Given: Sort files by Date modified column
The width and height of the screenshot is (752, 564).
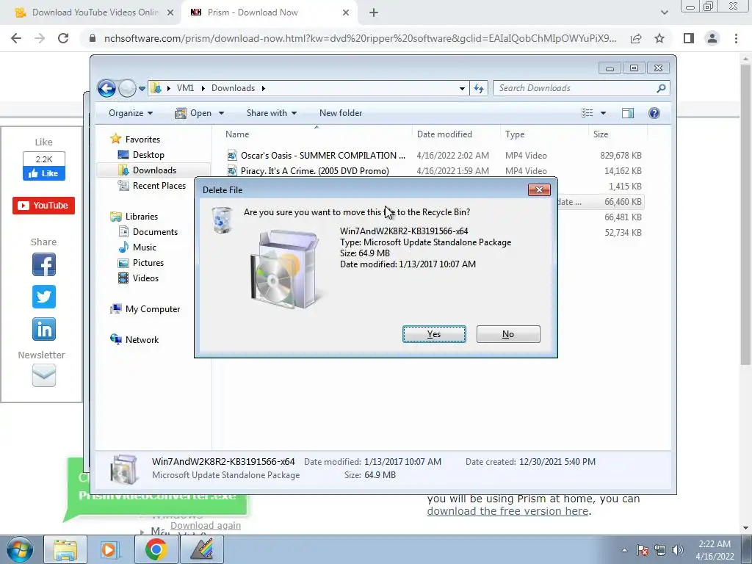Looking at the screenshot, I should (455, 134).
